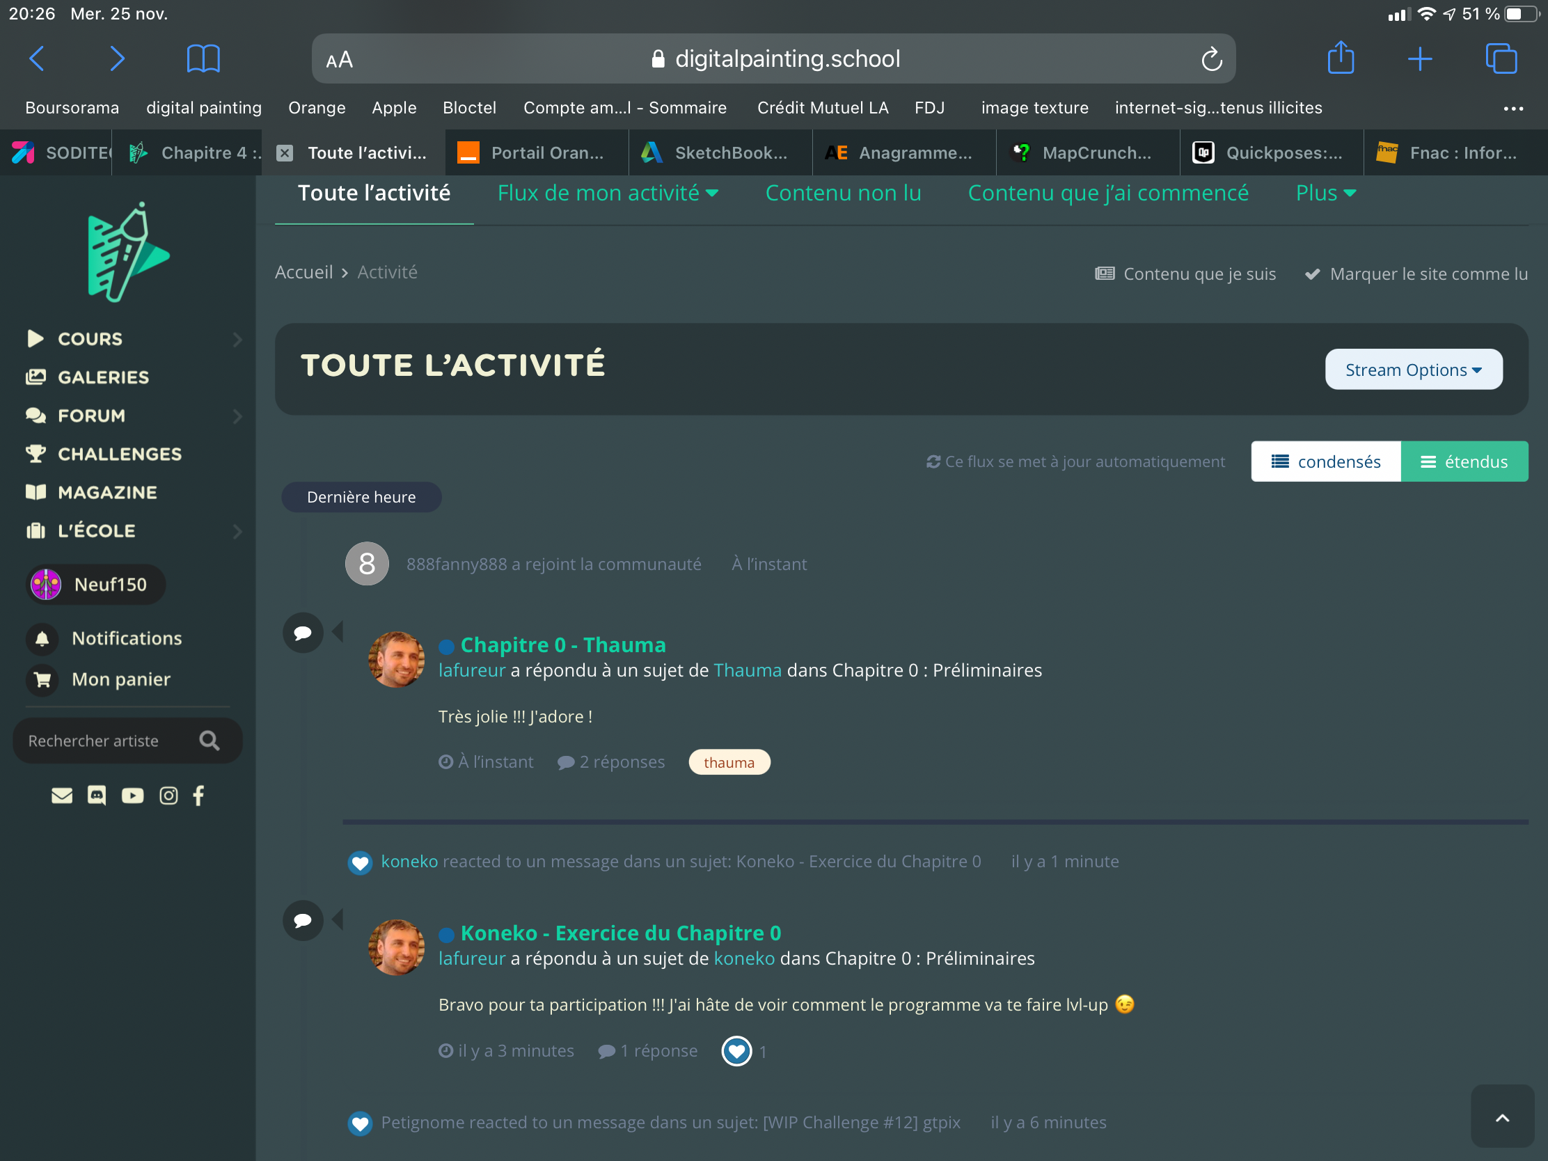The height and width of the screenshot is (1161, 1548).
Task: Switch feed view to condensés
Action: click(x=1325, y=462)
